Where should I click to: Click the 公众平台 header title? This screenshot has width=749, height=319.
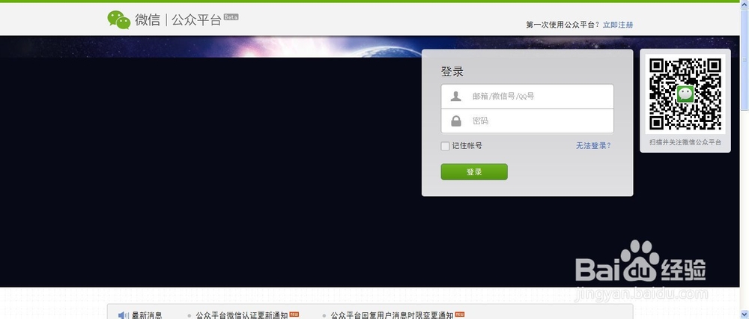196,20
